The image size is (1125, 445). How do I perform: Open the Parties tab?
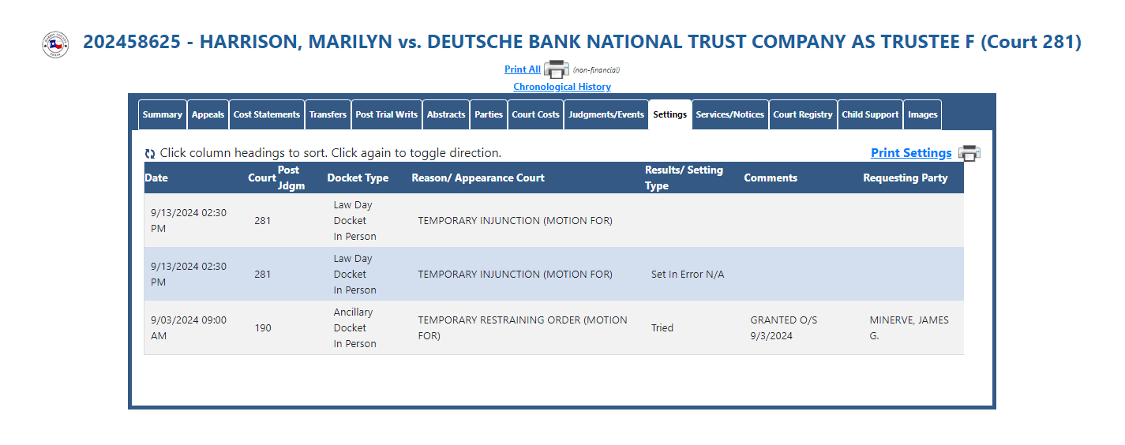pyautogui.click(x=489, y=114)
